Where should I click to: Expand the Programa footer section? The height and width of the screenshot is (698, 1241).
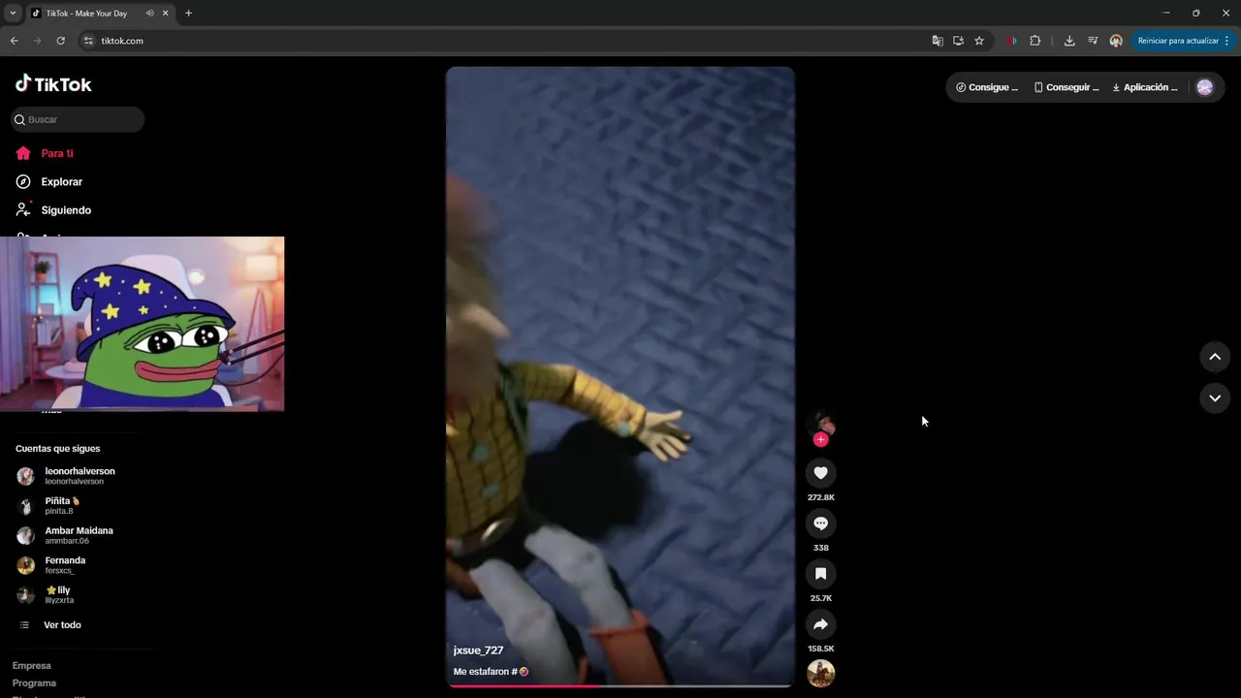tap(34, 683)
